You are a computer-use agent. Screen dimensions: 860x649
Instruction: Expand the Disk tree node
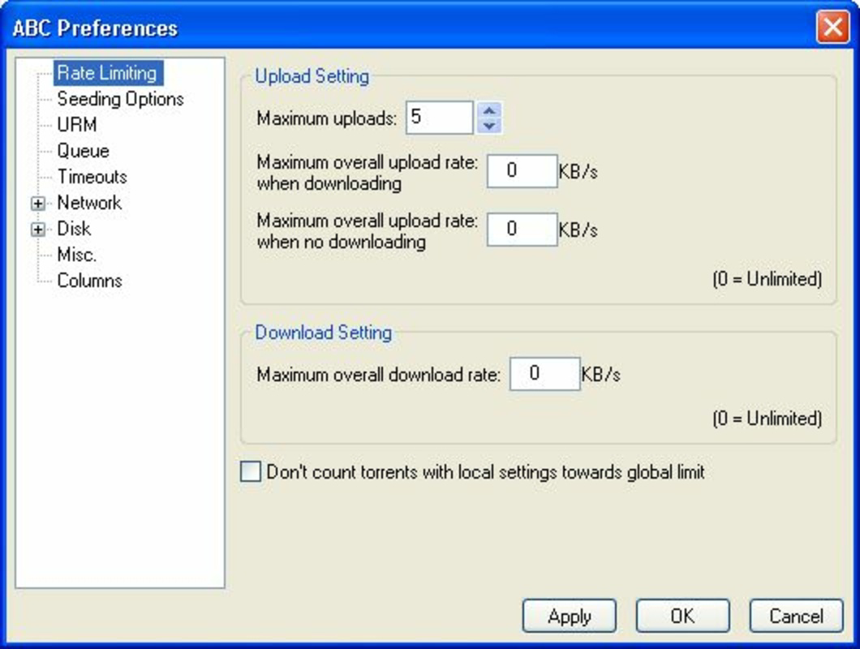(x=39, y=229)
